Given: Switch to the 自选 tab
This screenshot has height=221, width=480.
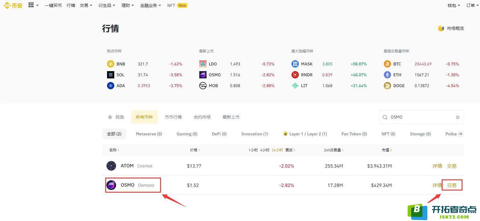Looking at the screenshot, I should tap(116, 117).
